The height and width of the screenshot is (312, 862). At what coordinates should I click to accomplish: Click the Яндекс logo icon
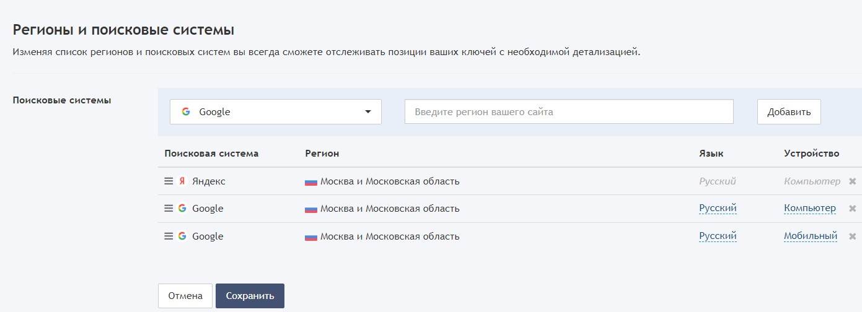[182, 181]
